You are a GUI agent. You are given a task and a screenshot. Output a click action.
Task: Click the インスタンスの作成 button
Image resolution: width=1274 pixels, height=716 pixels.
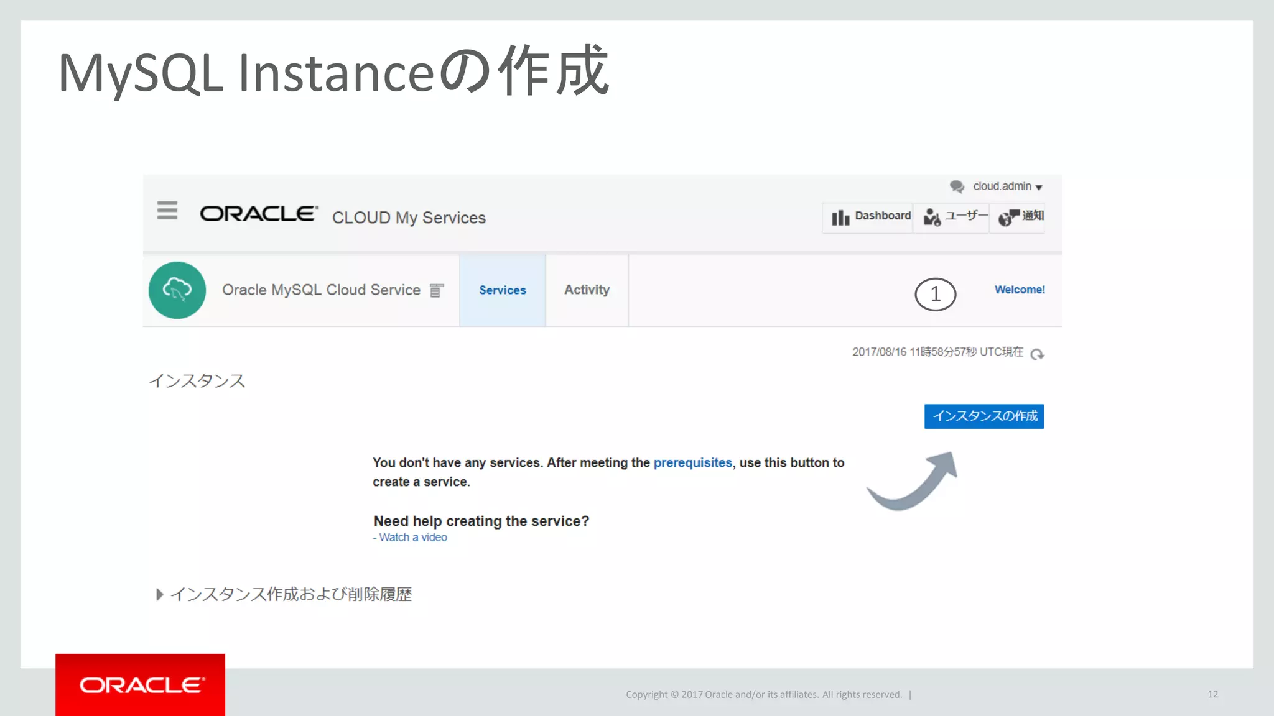tap(984, 416)
